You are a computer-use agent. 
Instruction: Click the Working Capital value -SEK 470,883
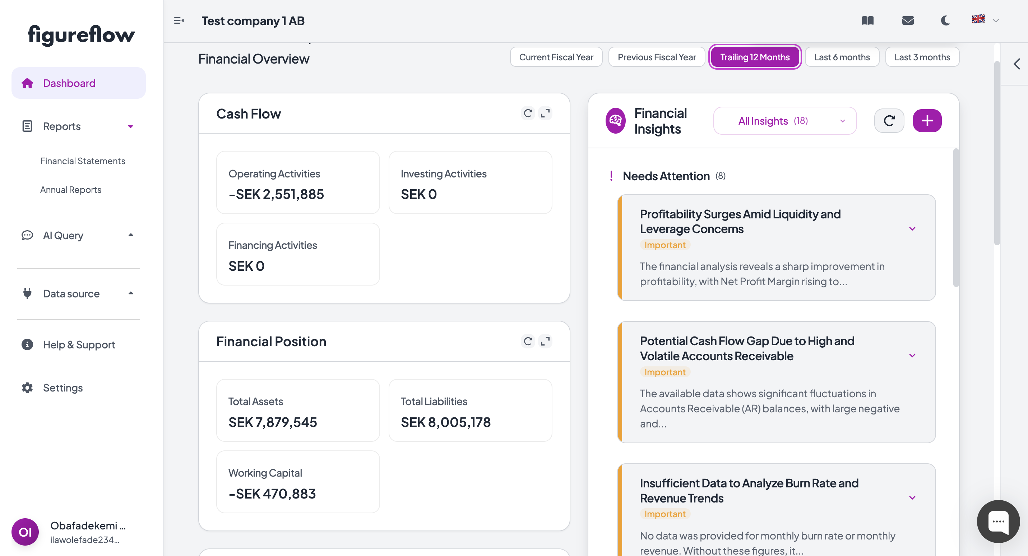tap(272, 494)
